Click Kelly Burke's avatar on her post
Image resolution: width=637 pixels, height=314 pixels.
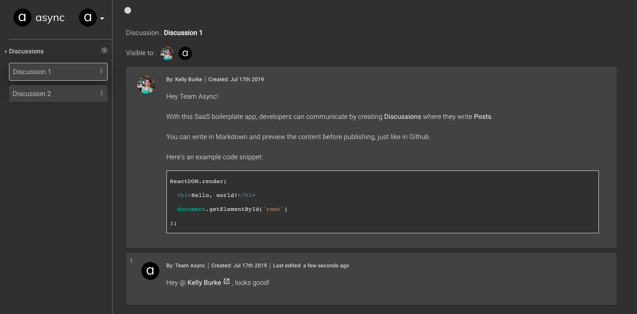pyautogui.click(x=146, y=85)
